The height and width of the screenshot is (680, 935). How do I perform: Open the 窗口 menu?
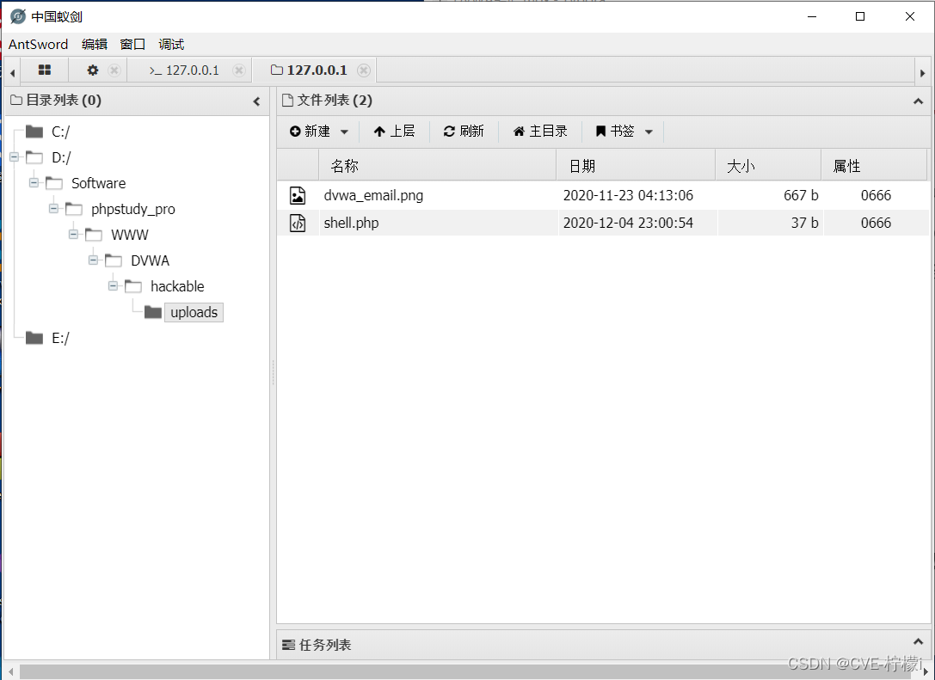coord(132,44)
